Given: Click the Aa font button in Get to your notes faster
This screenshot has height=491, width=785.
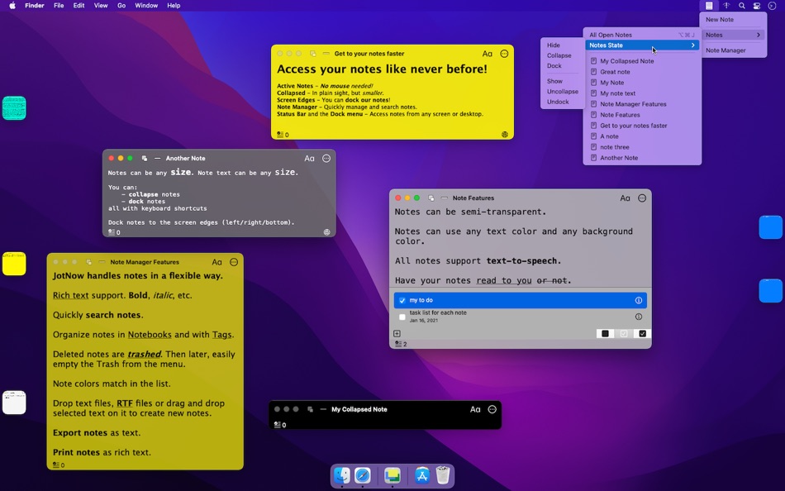Looking at the screenshot, I should click(488, 54).
